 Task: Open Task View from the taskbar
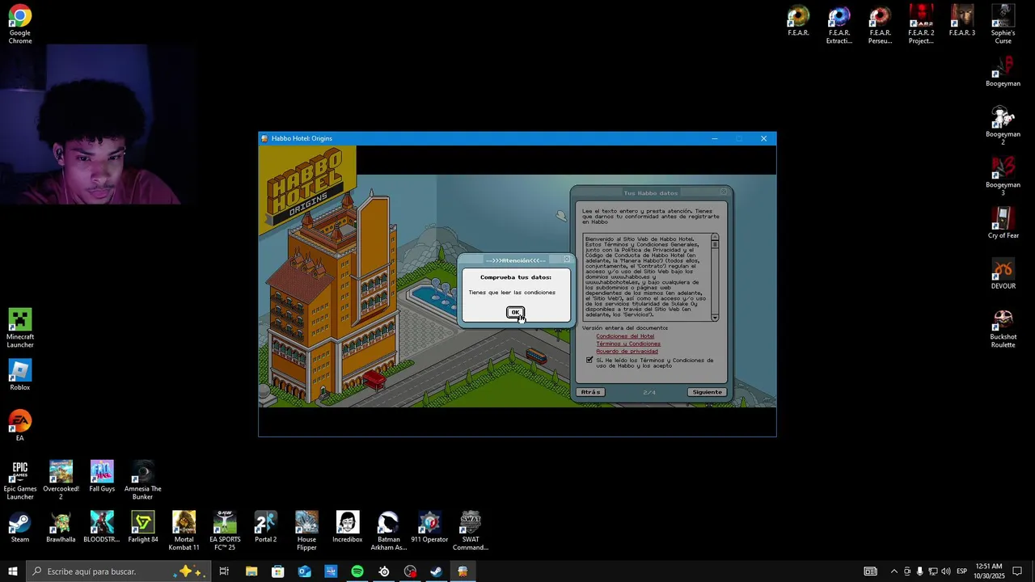click(x=224, y=571)
